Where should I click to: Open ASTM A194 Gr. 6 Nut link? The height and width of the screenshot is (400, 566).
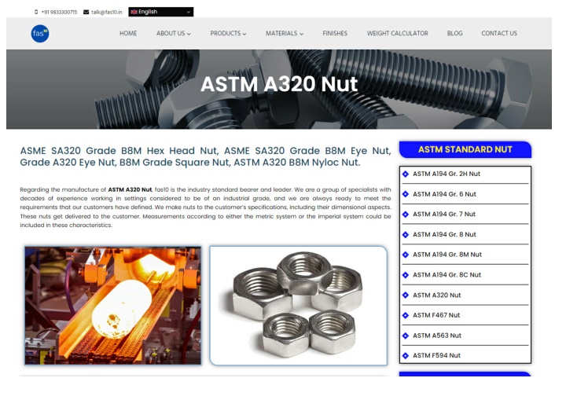pos(444,194)
